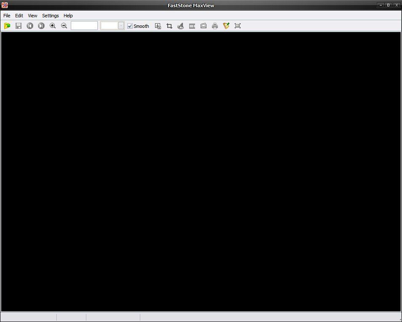Go to the previous image

coord(29,26)
